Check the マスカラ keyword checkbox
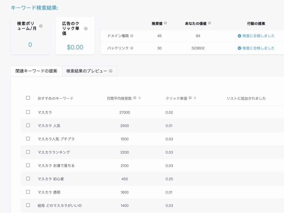Screen dimensions: 284x213 [x=28, y=112]
